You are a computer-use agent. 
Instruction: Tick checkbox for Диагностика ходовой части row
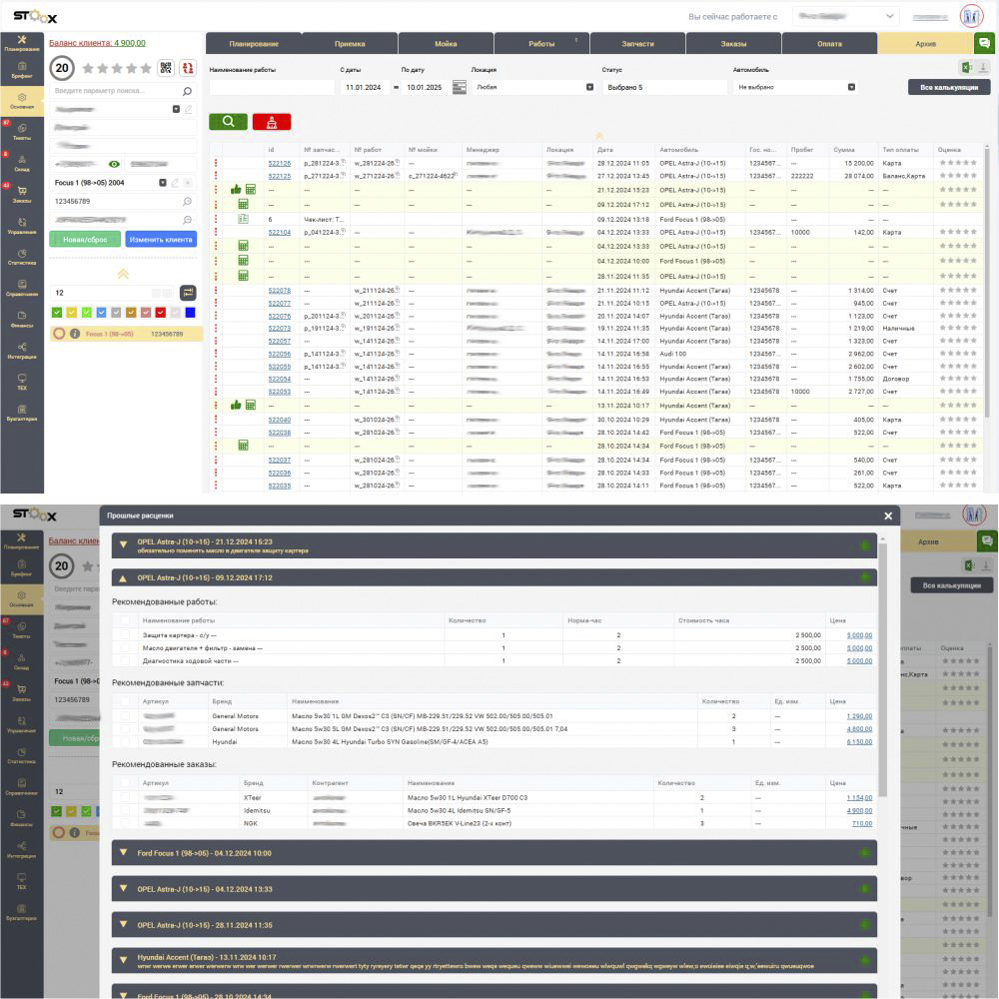pyautogui.click(x=125, y=660)
